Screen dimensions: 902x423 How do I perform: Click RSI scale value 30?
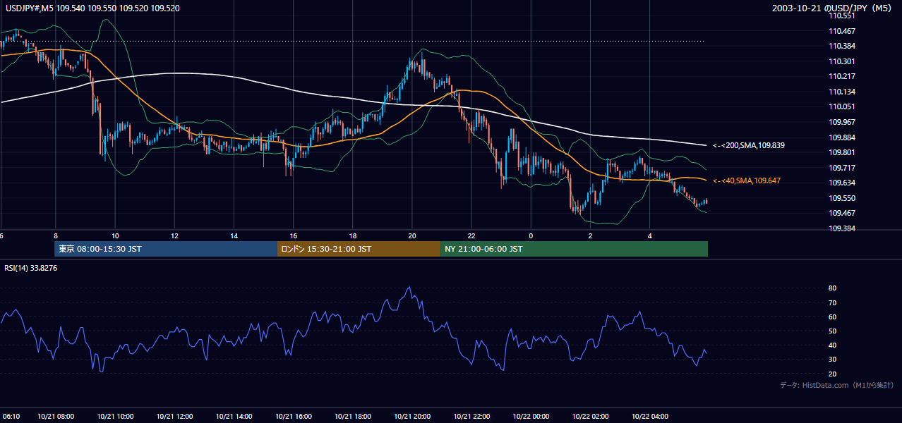tap(832, 360)
